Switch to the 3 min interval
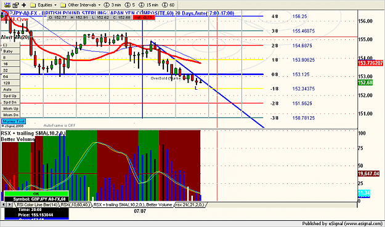This screenshot has height=227, width=385. 113,5
